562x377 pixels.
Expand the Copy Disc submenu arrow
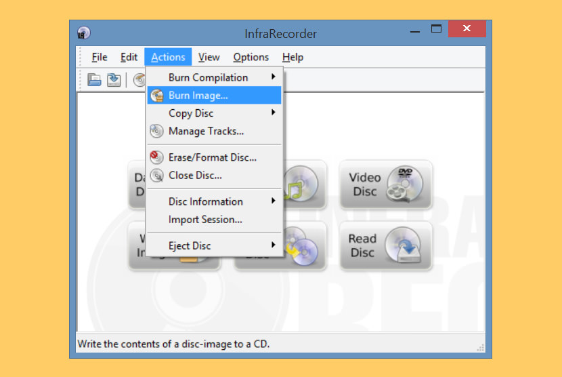273,113
